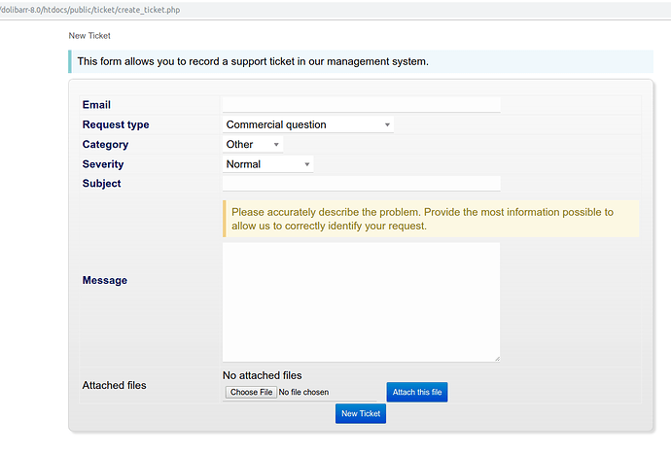The width and height of the screenshot is (671, 455).
Task: Open the Request type dropdown
Action: pyautogui.click(x=307, y=124)
